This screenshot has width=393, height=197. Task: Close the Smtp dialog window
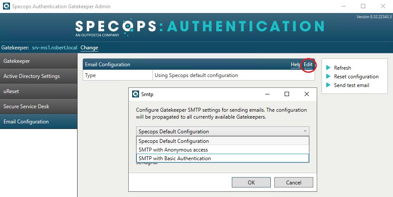coord(306,94)
